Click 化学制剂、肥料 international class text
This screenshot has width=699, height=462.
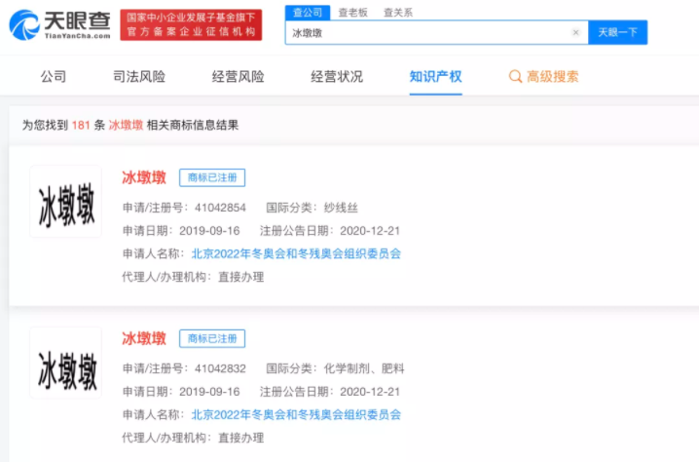point(364,368)
